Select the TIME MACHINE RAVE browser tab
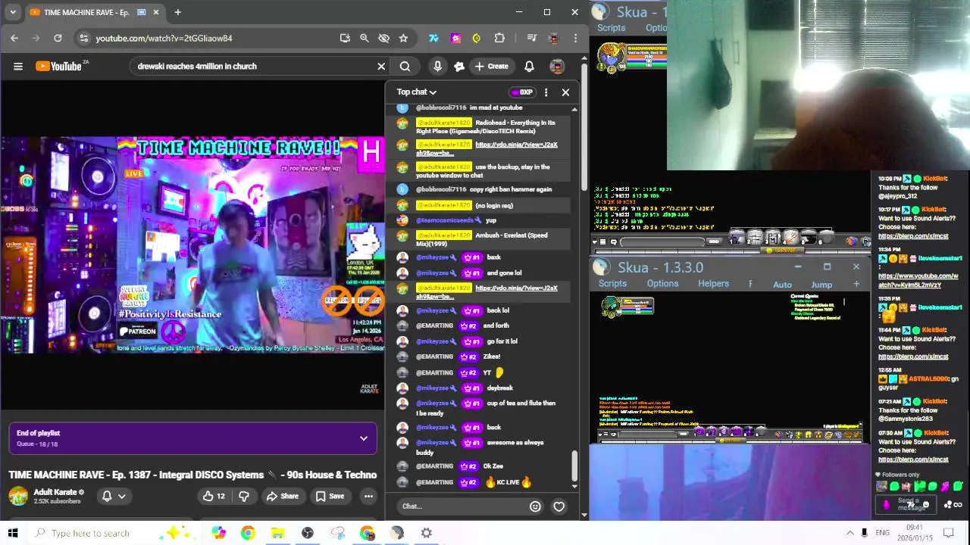This screenshot has height=545, width=970. (x=95, y=12)
